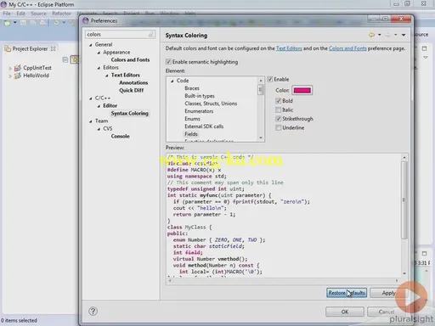Toggle the Enable checkbox for Fields

pos(270,79)
